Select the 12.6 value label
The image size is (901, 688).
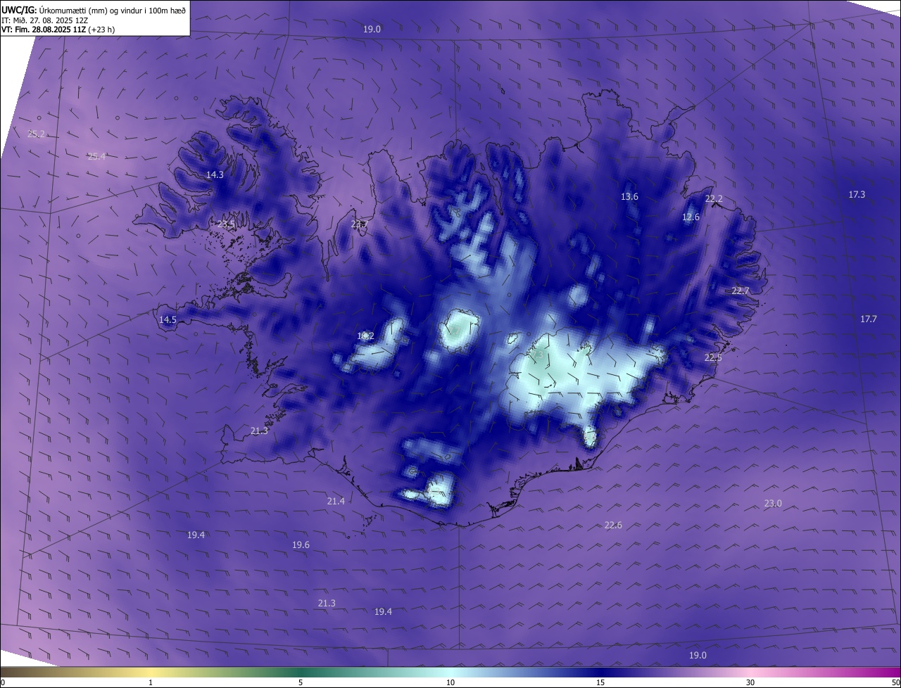pos(691,217)
